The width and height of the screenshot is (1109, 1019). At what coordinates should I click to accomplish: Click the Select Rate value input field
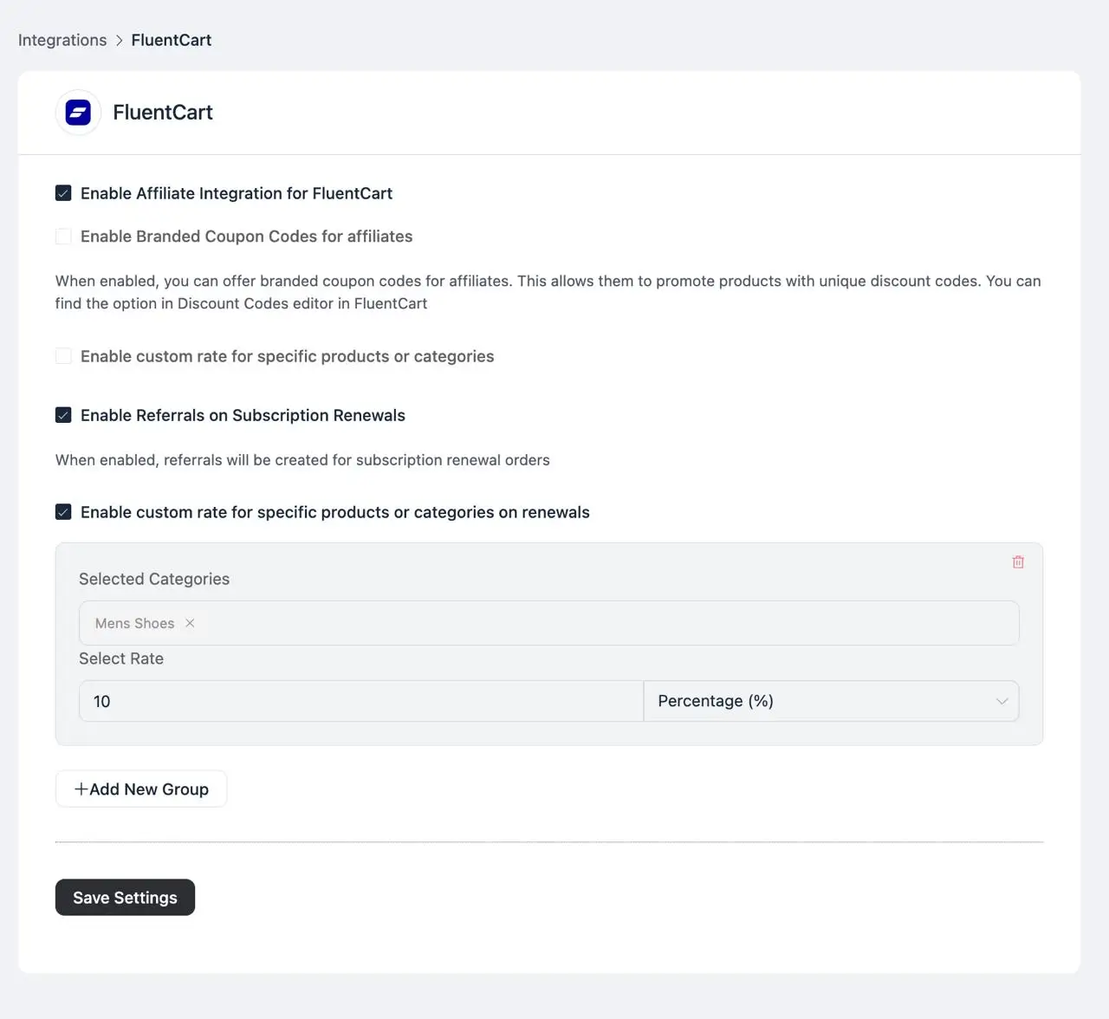[360, 701]
